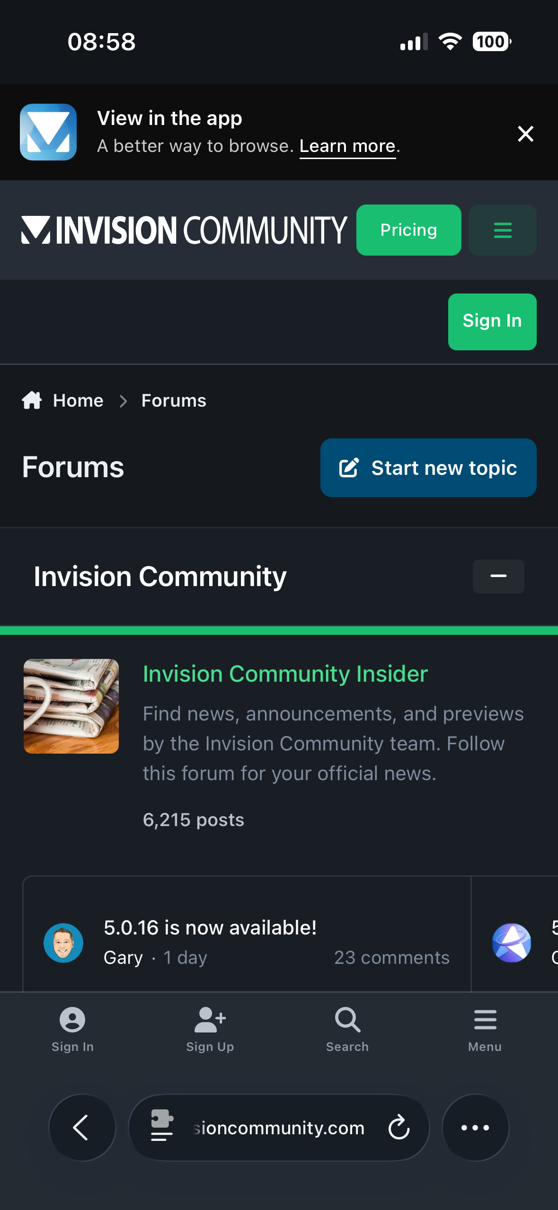Tap the green Sign In button
Screen dimensions: 558x1210
492,322
